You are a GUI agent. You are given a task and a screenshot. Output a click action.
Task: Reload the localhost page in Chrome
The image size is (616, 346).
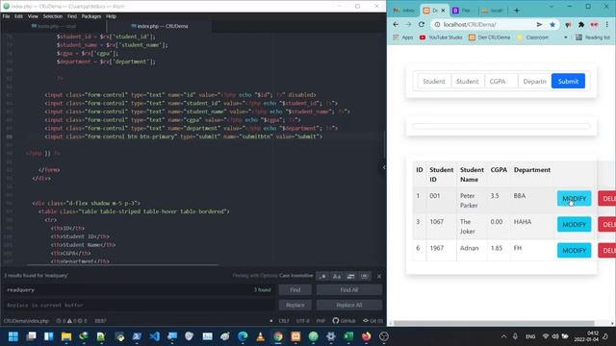point(422,24)
